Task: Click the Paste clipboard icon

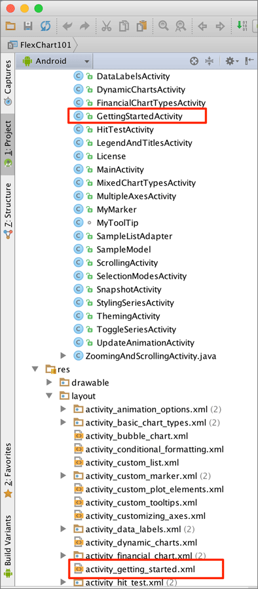Action: (141, 26)
